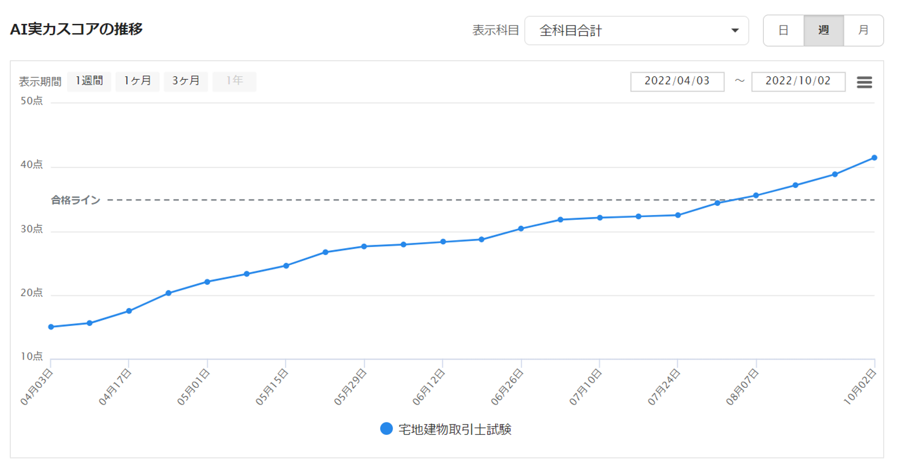Click the blue legend circle for 宅地建物取引士試験
The height and width of the screenshot is (470, 902).
(x=386, y=429)
